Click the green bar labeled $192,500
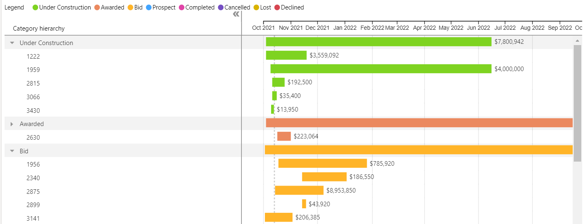 279,82
